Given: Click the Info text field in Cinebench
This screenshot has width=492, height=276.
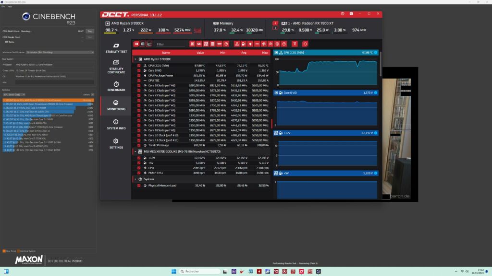Looking at the screenshot, I should point(55,82).
